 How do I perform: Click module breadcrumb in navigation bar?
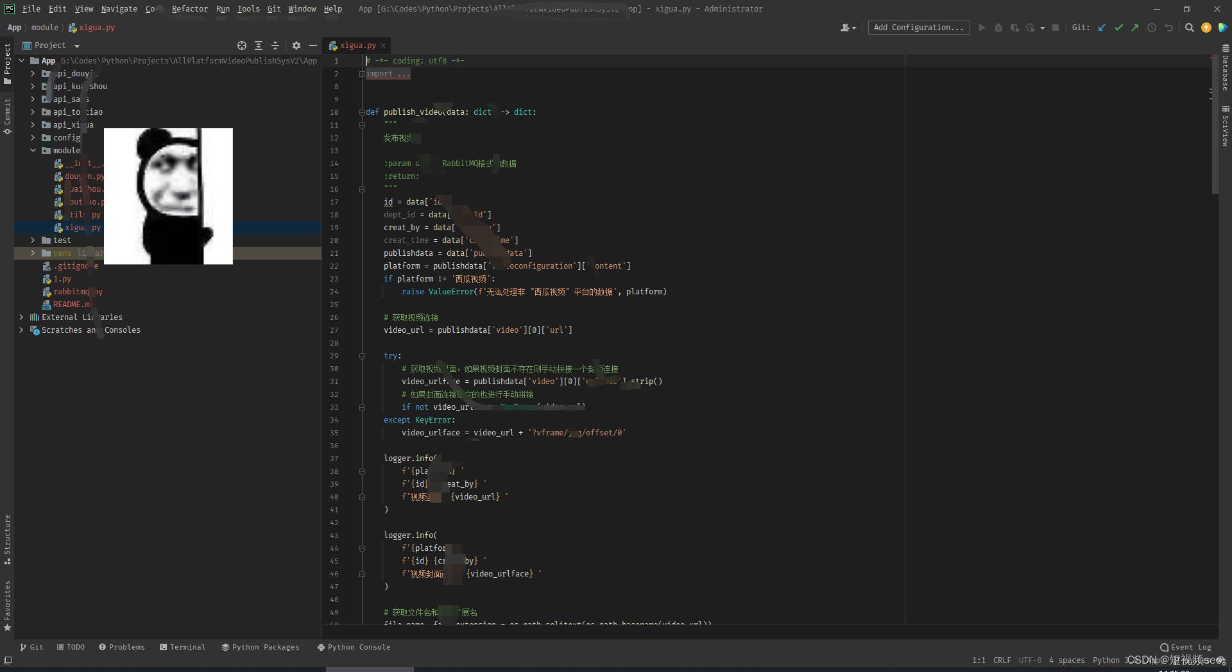click(x=45, y=28)
